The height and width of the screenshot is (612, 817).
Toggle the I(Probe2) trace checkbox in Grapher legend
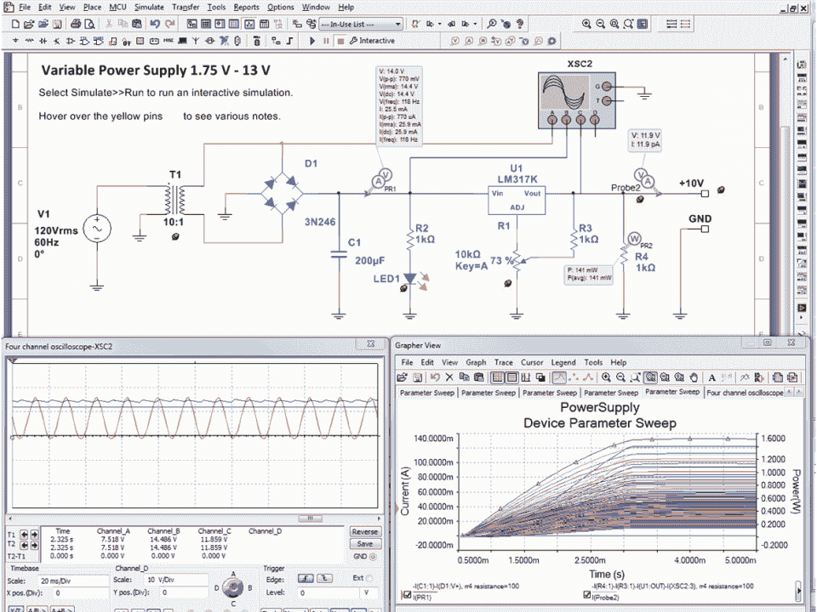point(587,594)
